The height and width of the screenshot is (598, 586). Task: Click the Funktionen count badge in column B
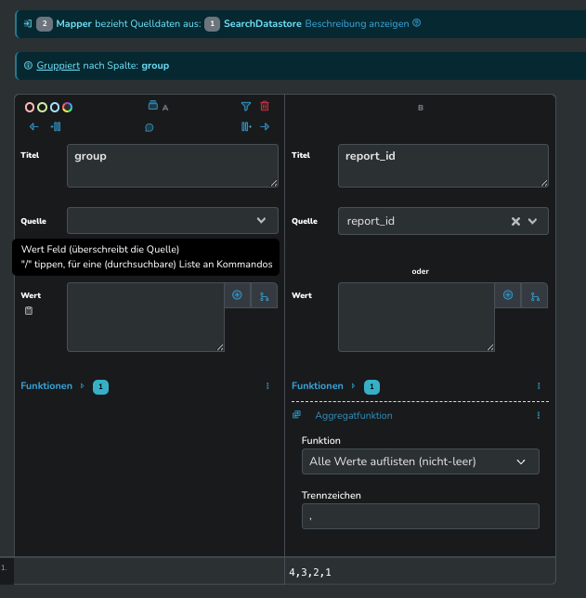(x=372, y=386)
